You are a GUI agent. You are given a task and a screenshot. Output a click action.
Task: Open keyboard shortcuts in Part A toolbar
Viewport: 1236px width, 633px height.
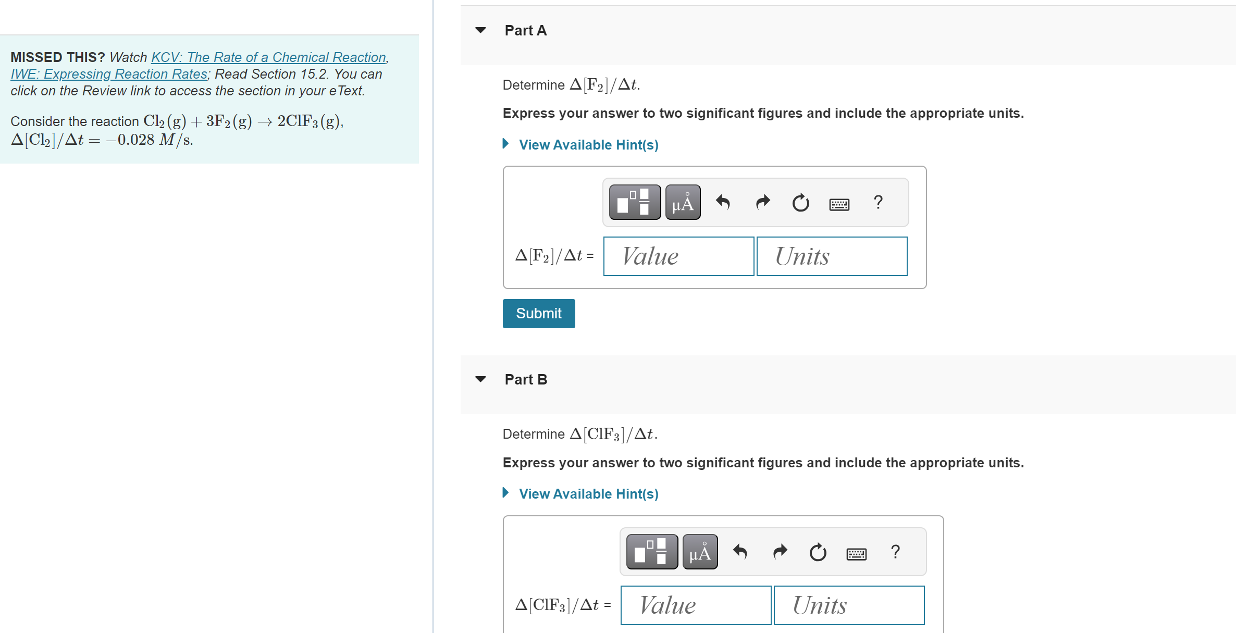coord(839,204)
